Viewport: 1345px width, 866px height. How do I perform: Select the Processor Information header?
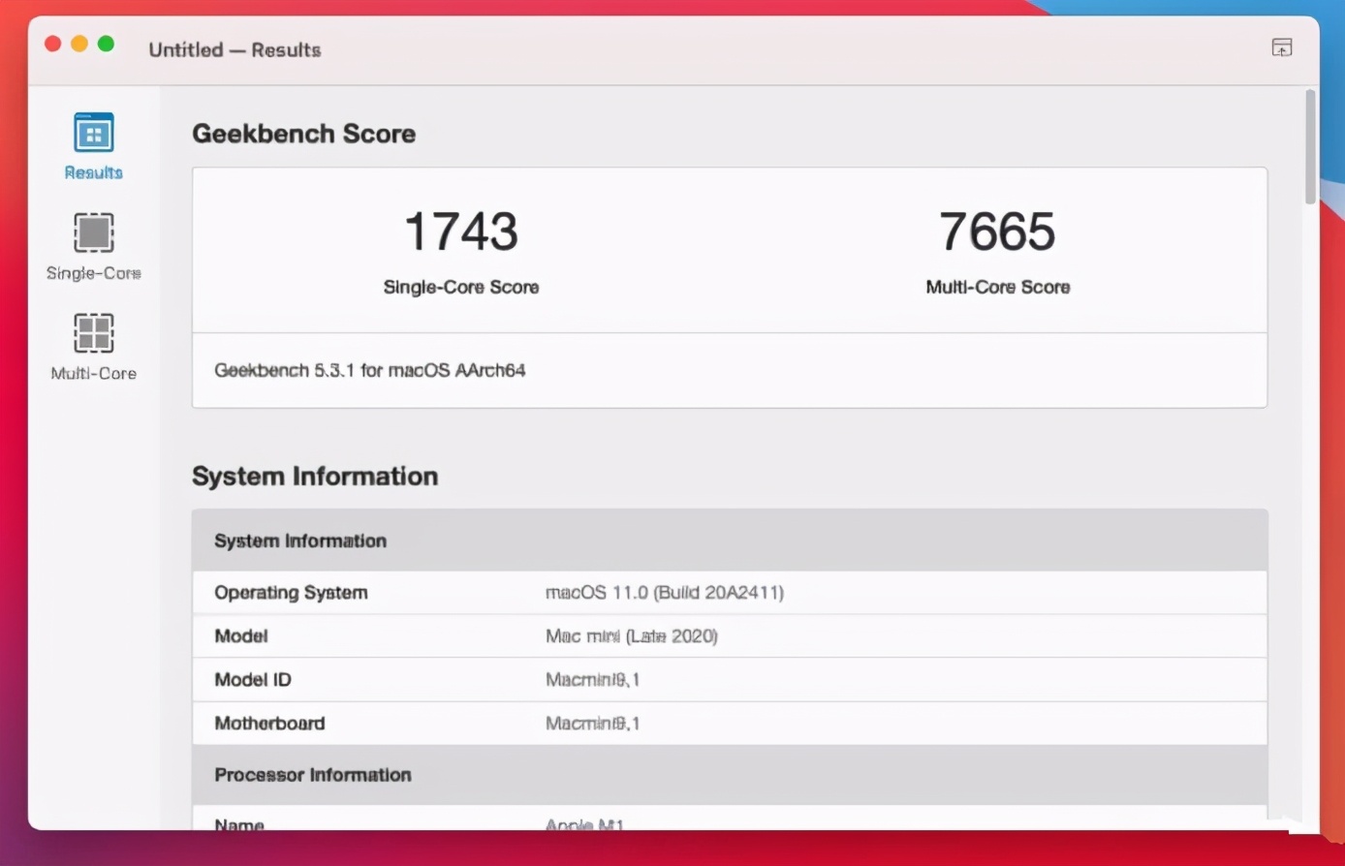click(312, 774)
